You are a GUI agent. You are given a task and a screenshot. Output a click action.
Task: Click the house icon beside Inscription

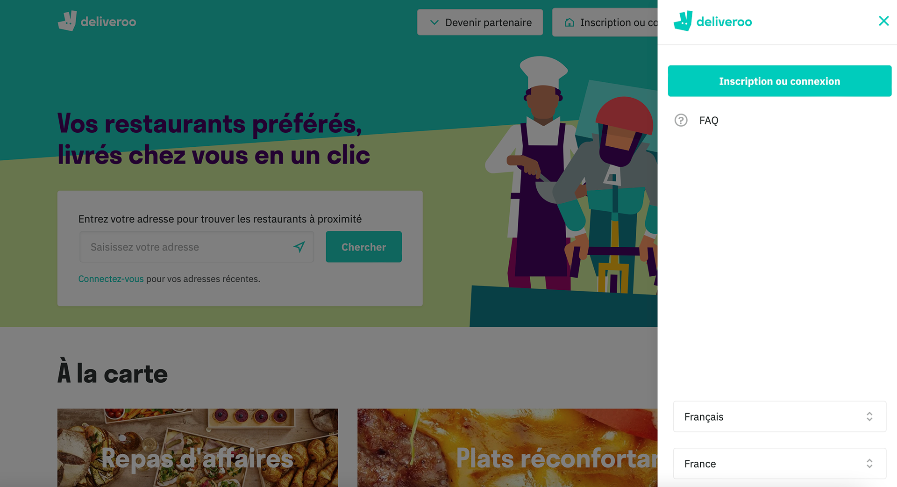[569, 22]
